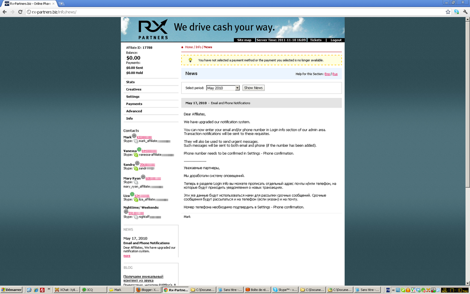Click Vanessa's Skype status icon

136,155
